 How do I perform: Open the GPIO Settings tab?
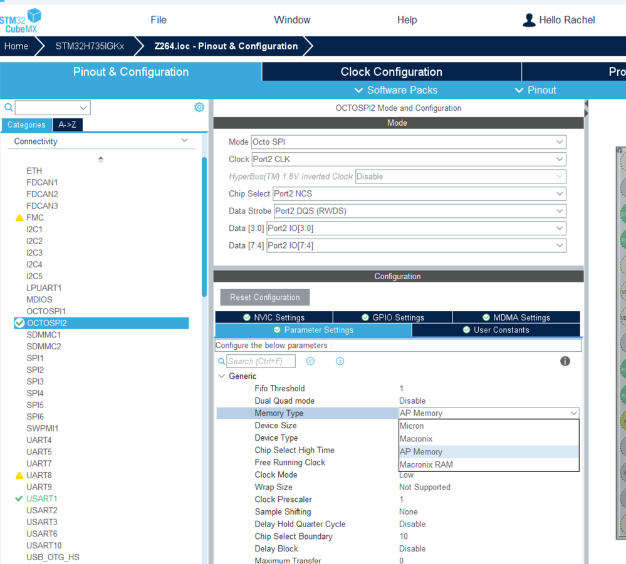(x=393, y=317)
